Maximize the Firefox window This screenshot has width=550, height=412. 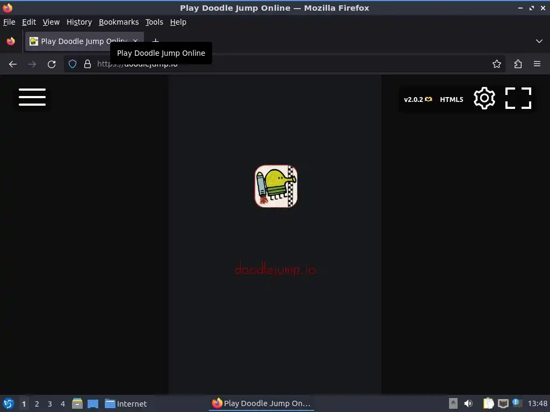532,8
